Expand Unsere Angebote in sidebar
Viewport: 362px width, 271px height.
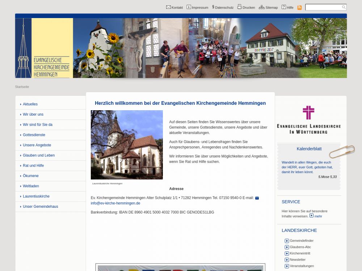point(37,145)
